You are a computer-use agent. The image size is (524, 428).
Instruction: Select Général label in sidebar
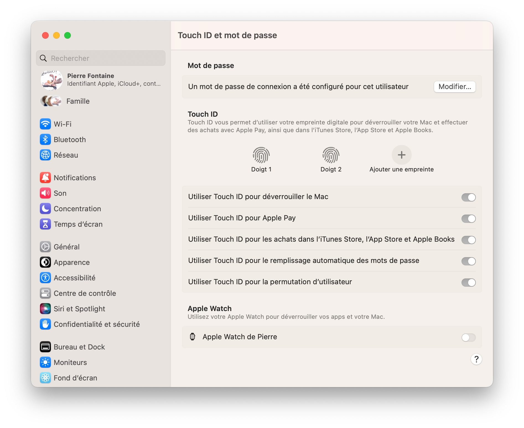(x=67, y=247)
